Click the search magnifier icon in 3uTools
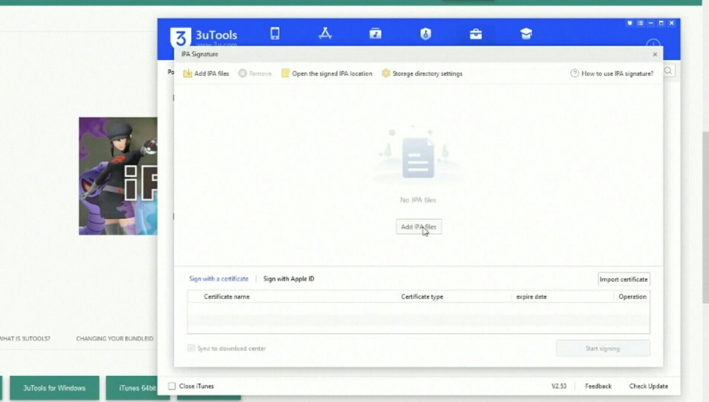Screen dimensions: 709x402 click(x=668, y=71)
